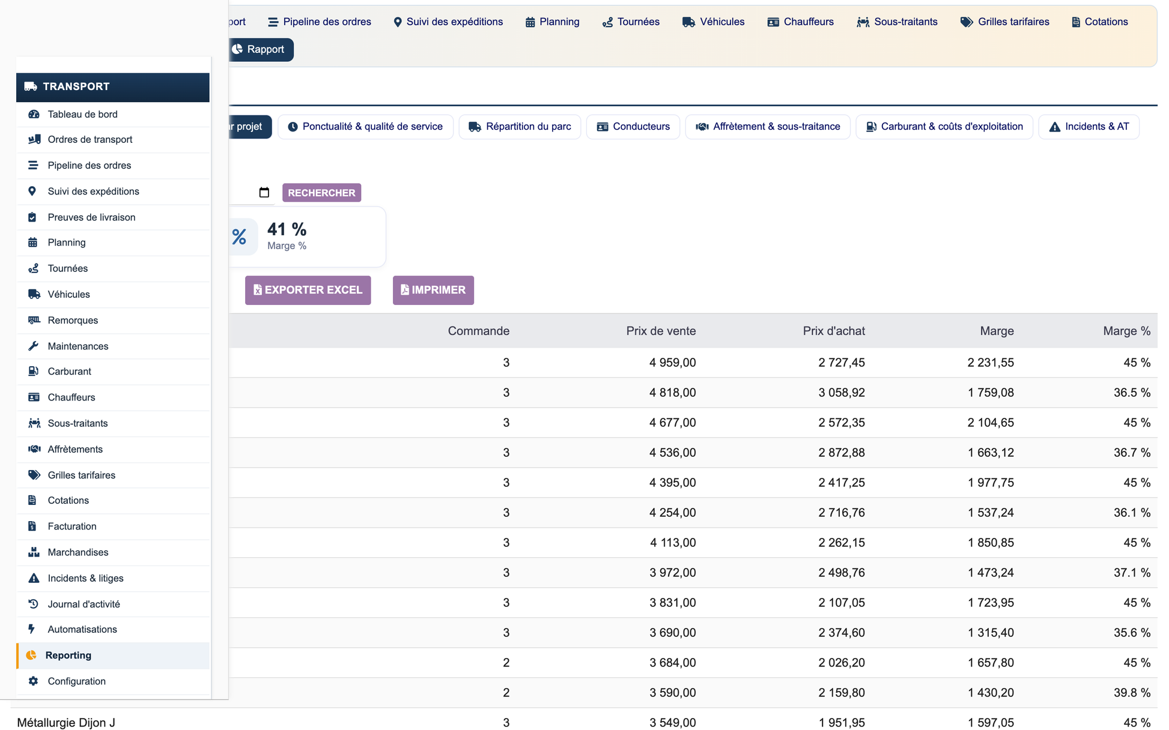This screenshot has height=730, width=1169.
Task: Open Cotations in top navigation
Action: 1099,22
